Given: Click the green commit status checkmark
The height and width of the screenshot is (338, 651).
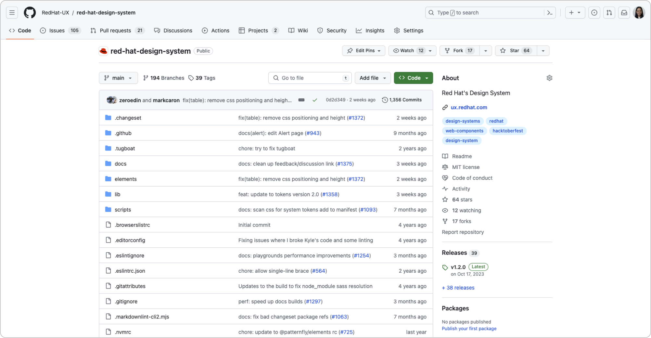Looking at the screenshot, I should 314,100.
